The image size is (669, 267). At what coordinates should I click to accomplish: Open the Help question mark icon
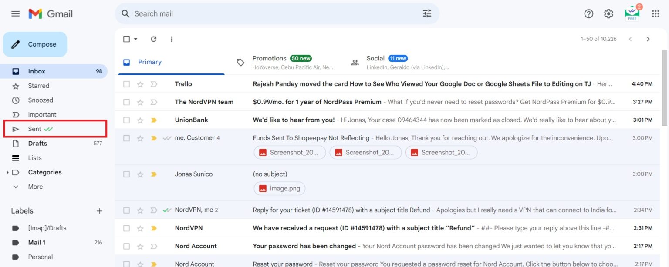click(588, 13)
